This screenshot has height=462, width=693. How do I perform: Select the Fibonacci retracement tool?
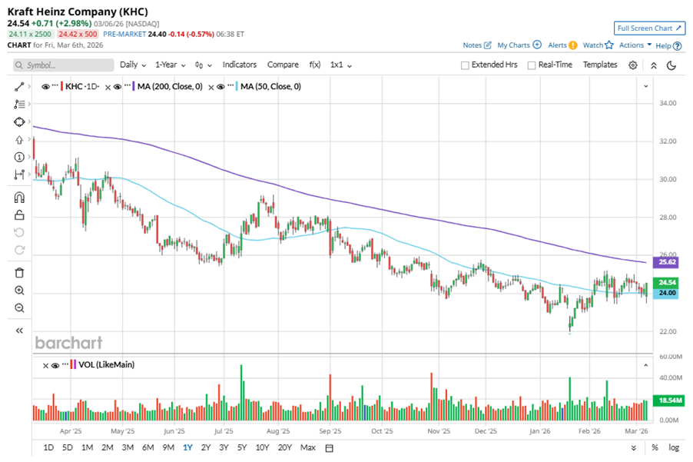point(19,105)
